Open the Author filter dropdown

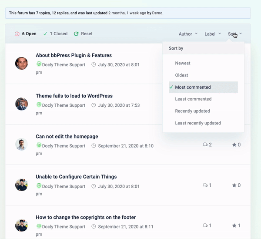pyautogui.click(x=188, y=34)
